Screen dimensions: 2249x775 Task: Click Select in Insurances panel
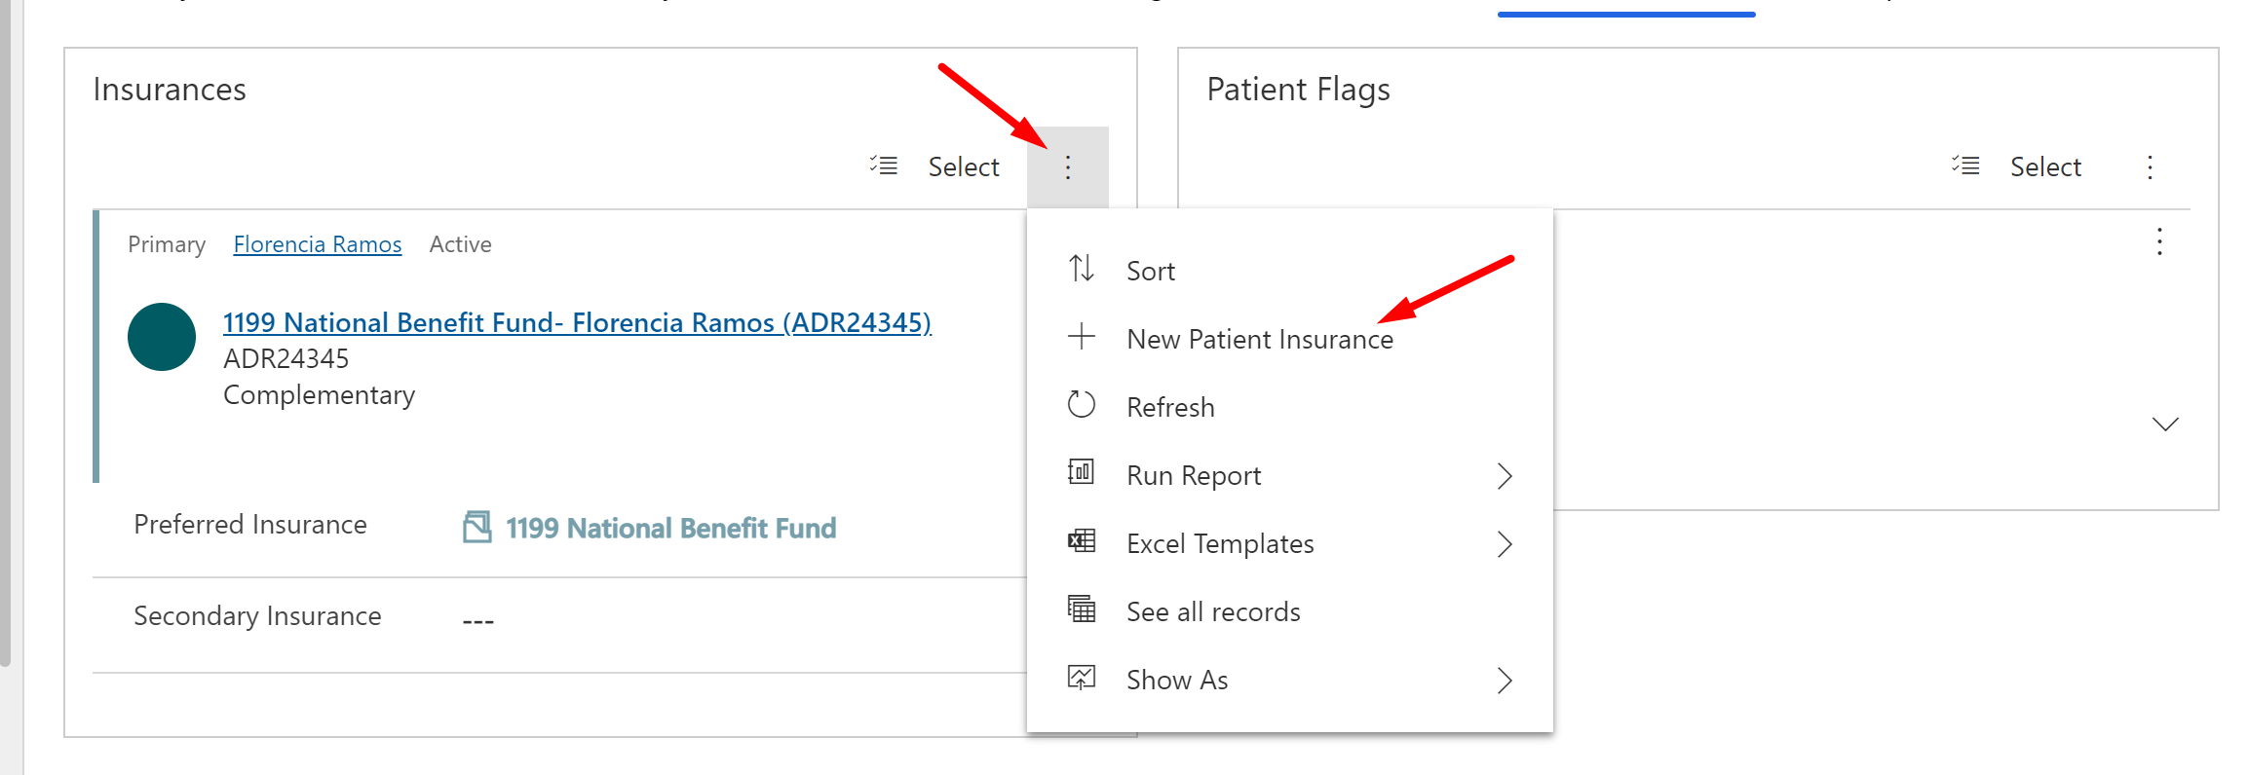[x=963, y=167]
